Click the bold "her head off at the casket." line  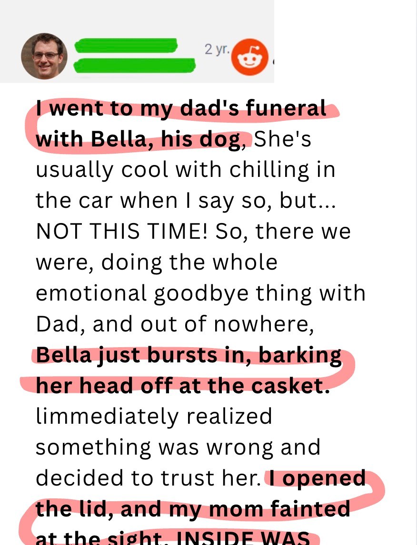click(x=182, y=386)
